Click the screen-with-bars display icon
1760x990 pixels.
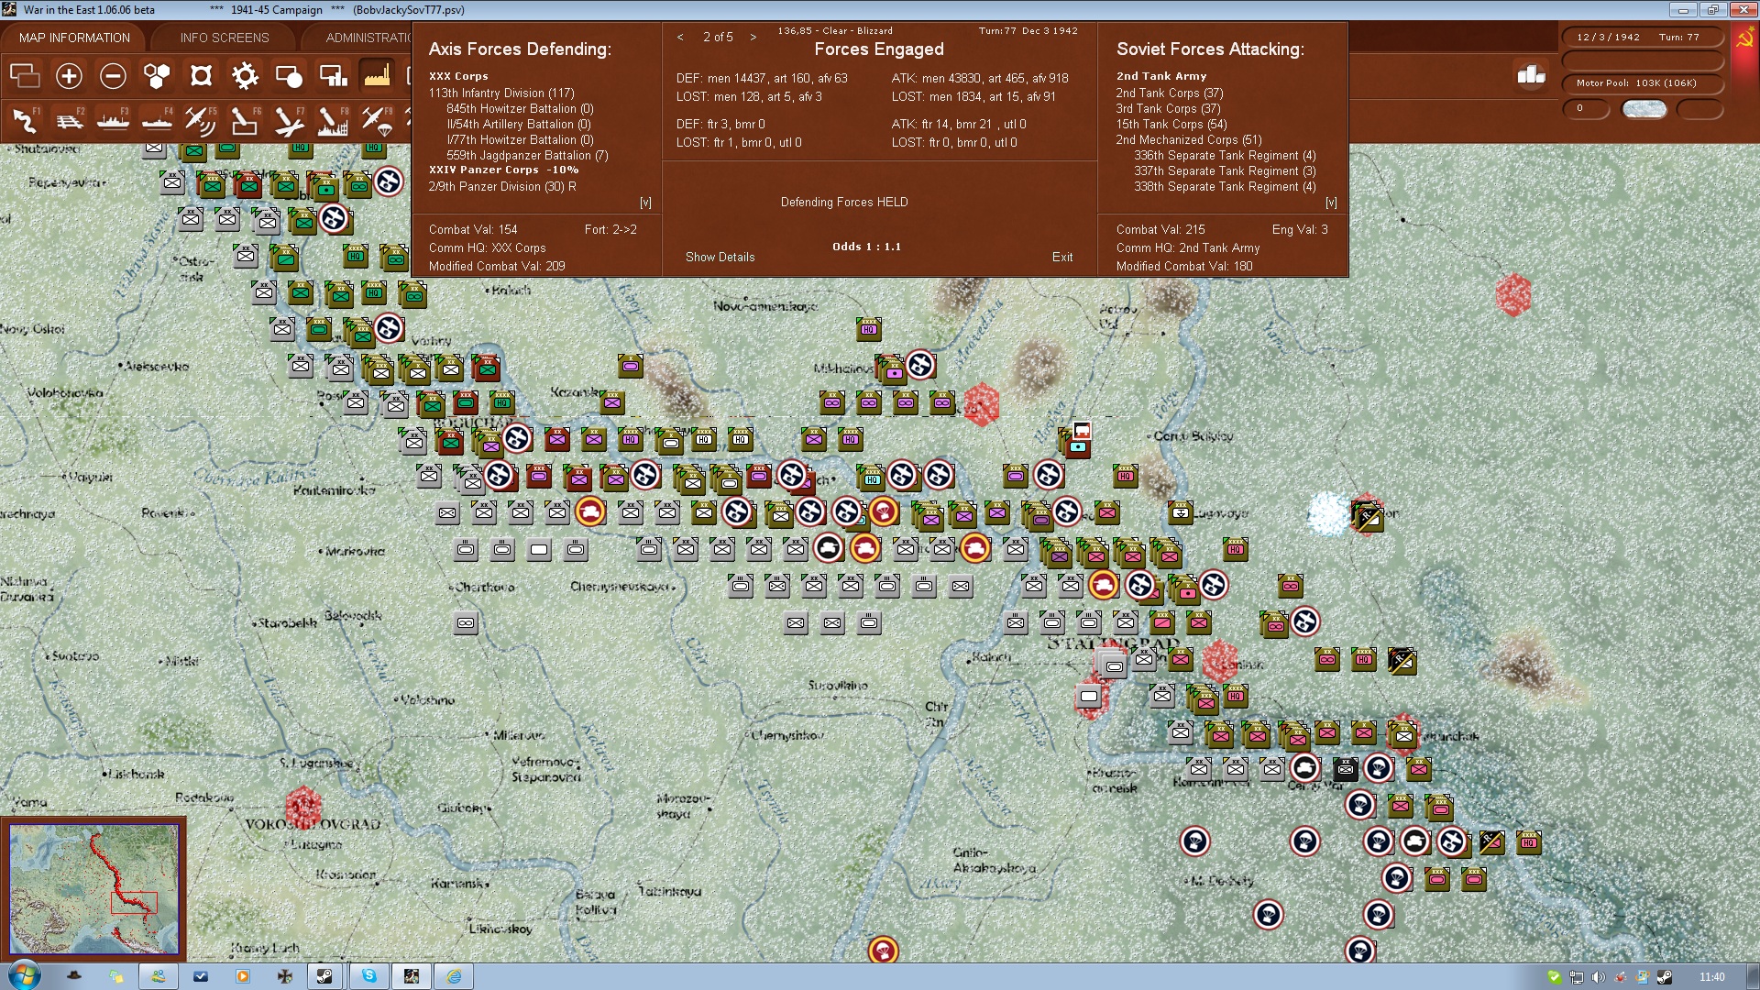(x=333, y=76)
